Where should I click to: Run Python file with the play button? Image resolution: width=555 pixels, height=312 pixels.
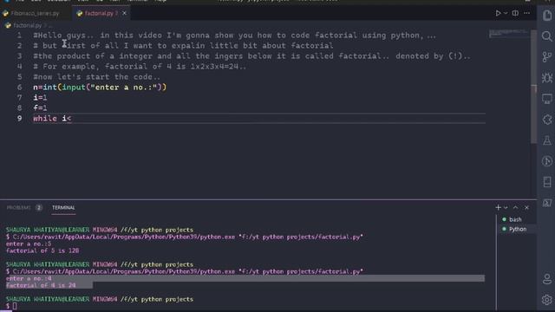pyautogui.click(x=498, y=13)
